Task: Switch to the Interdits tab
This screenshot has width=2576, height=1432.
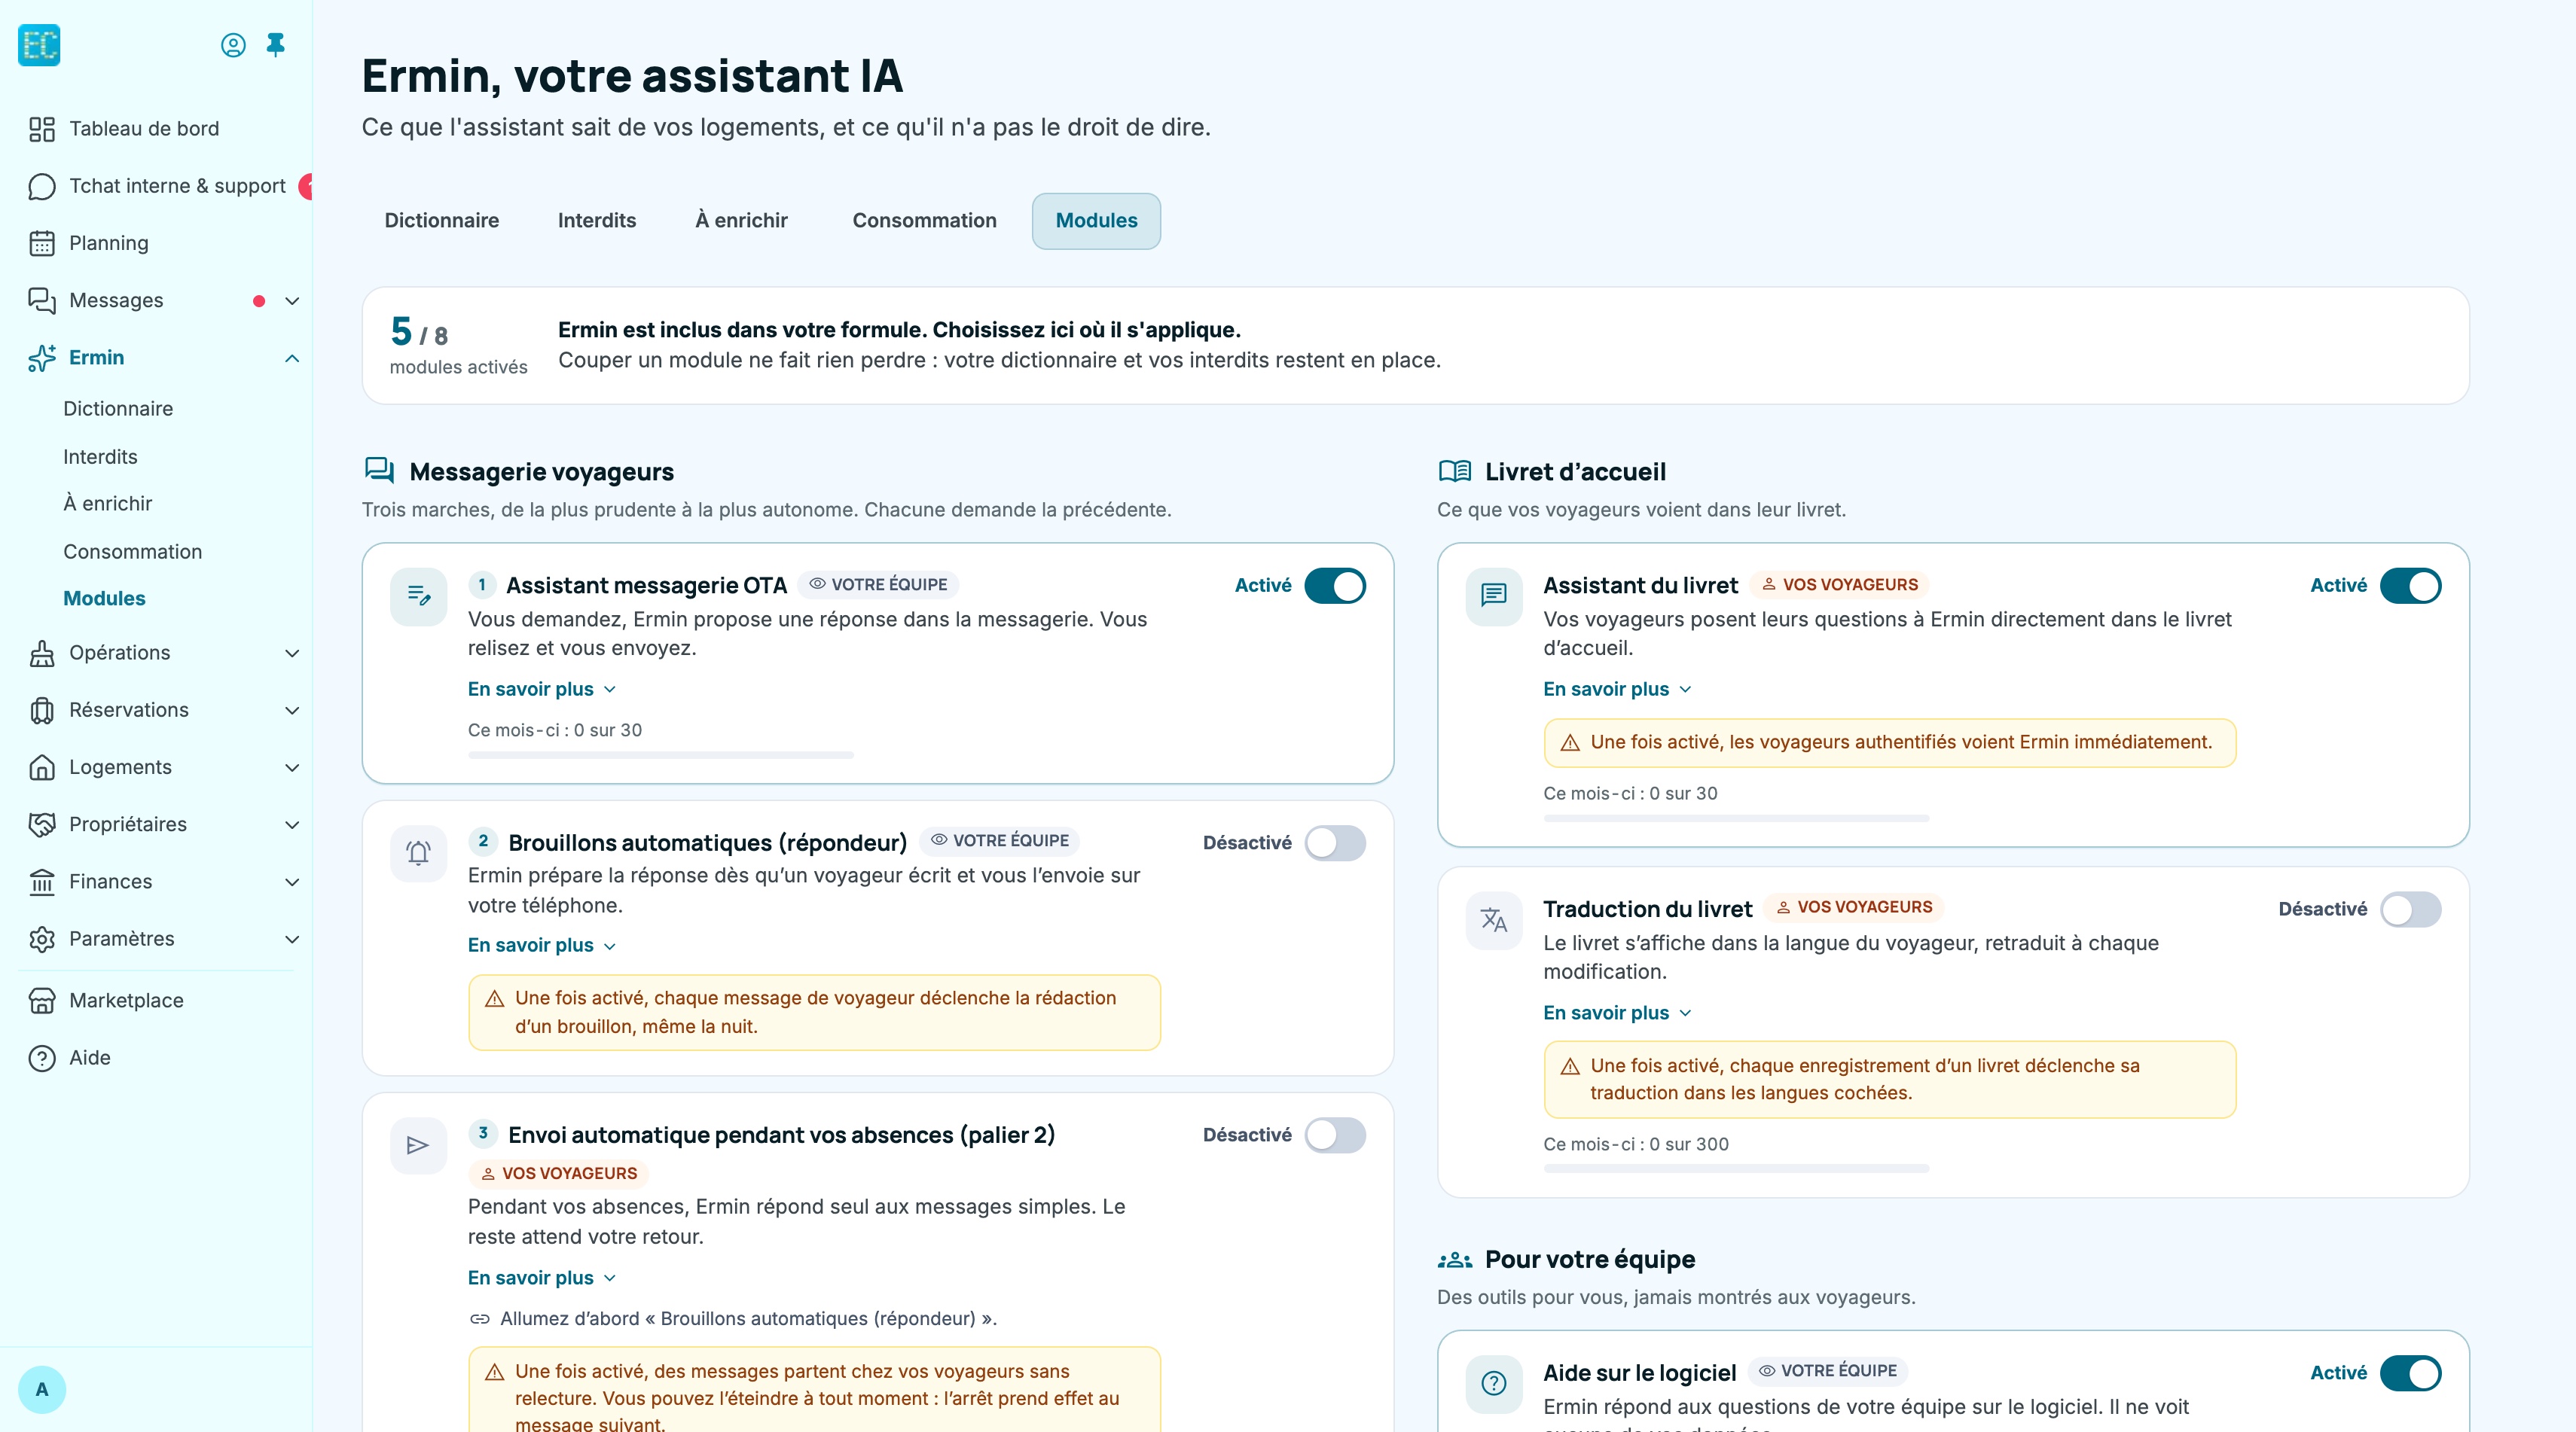Action: coord(597,220)
